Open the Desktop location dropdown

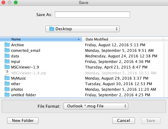[x=82, y=29]
